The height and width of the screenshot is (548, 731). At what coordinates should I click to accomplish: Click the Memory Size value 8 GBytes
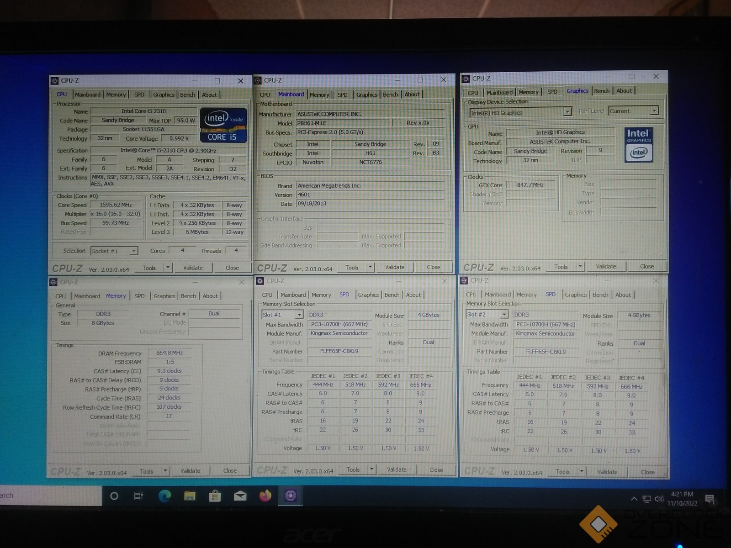[x=103, y=323]
